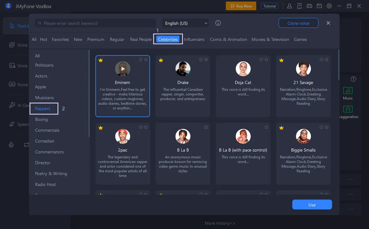Star the Doja Cat voice as favorite
369x229 pixels.
[x=266, y=60]
